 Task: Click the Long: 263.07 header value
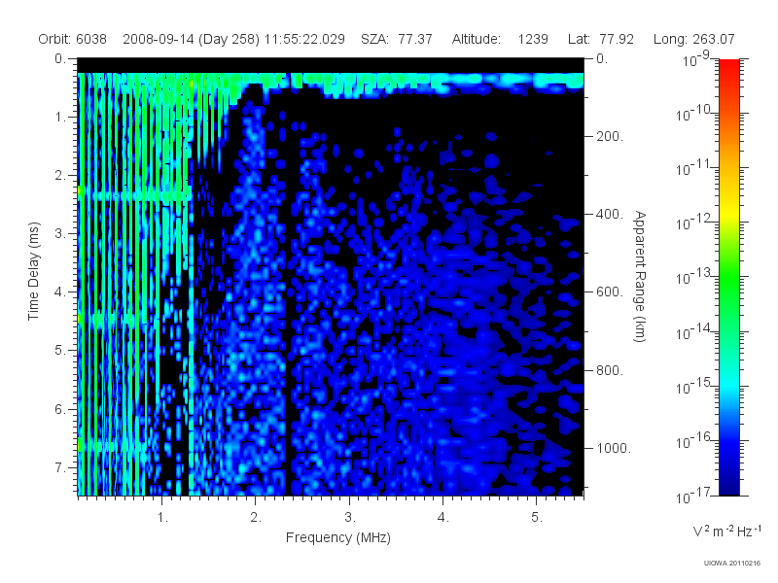[693, 39]
